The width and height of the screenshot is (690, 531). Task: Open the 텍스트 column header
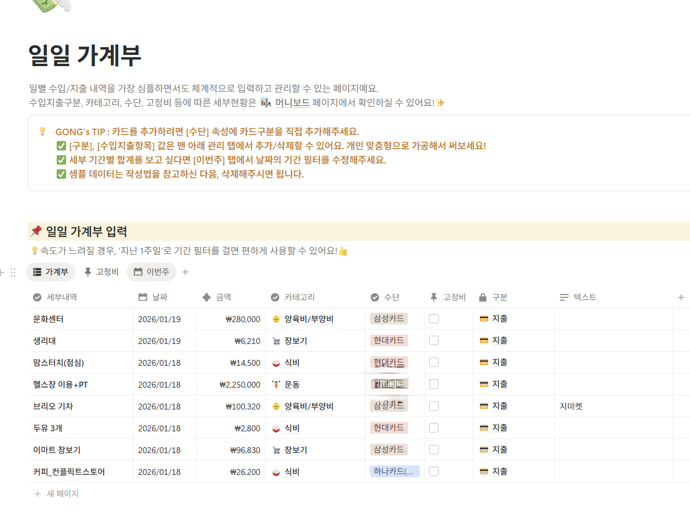[x=578, y=297]
